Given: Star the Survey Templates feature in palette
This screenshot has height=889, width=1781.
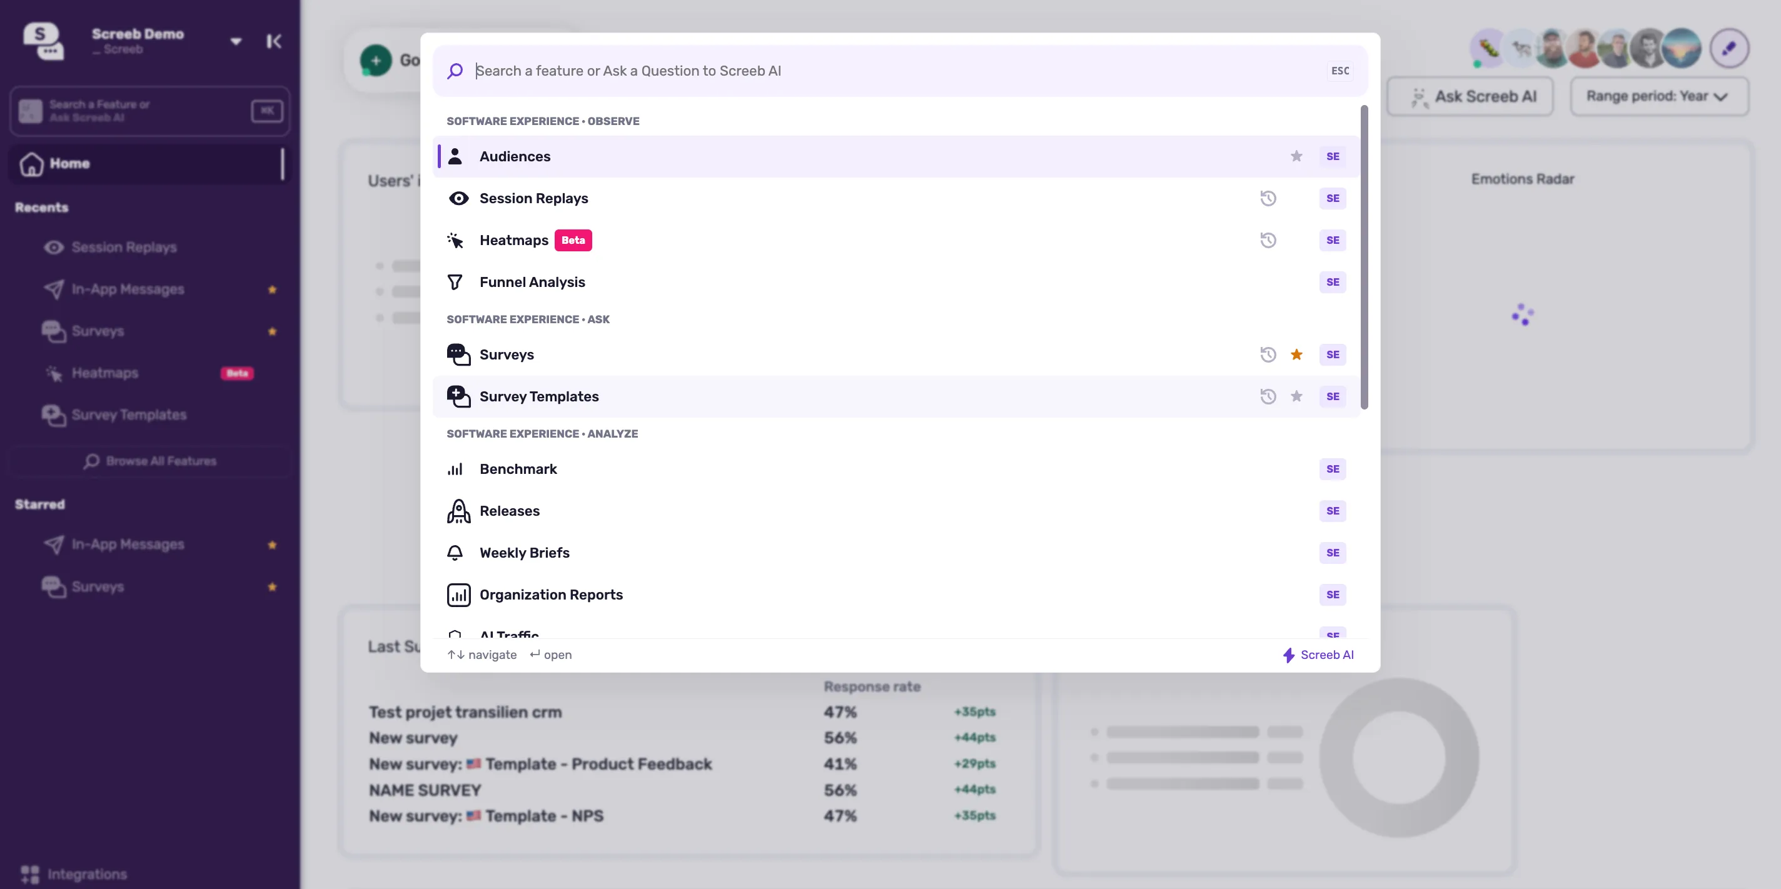Looking at the screenshot, I should click(x=1296, y=396).
